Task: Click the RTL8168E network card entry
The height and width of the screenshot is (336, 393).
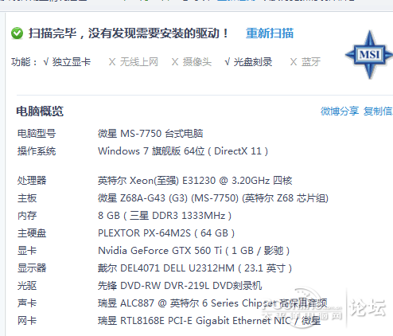Action: coord(209,321)
